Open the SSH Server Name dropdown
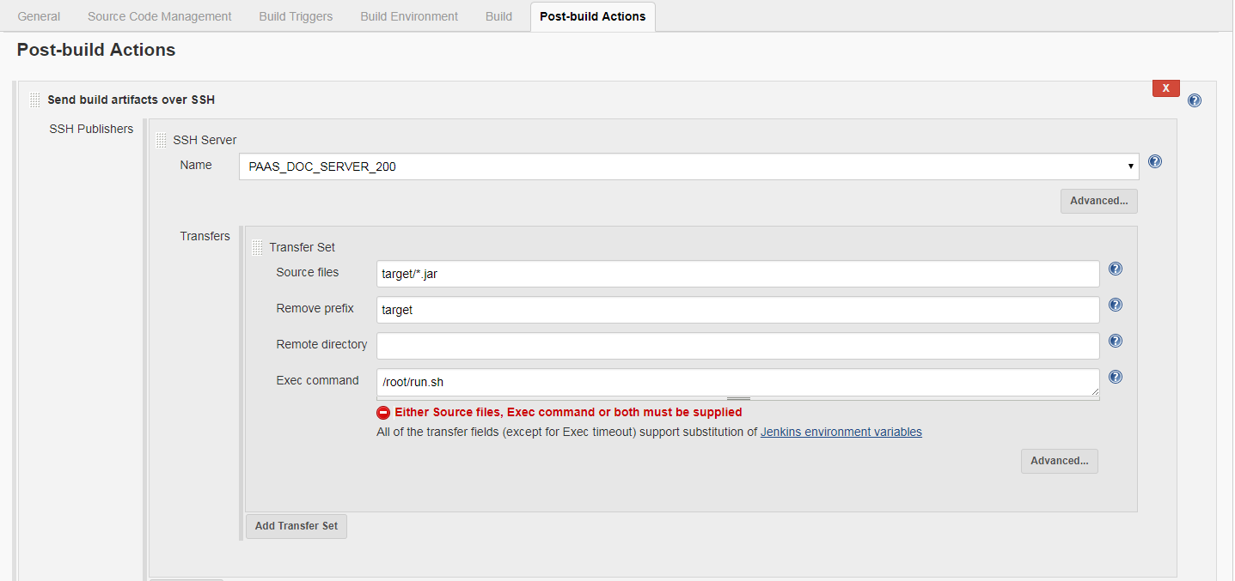Image resolution: width=1235 pixels, height=581 pixels. click(x=688, y=166)
